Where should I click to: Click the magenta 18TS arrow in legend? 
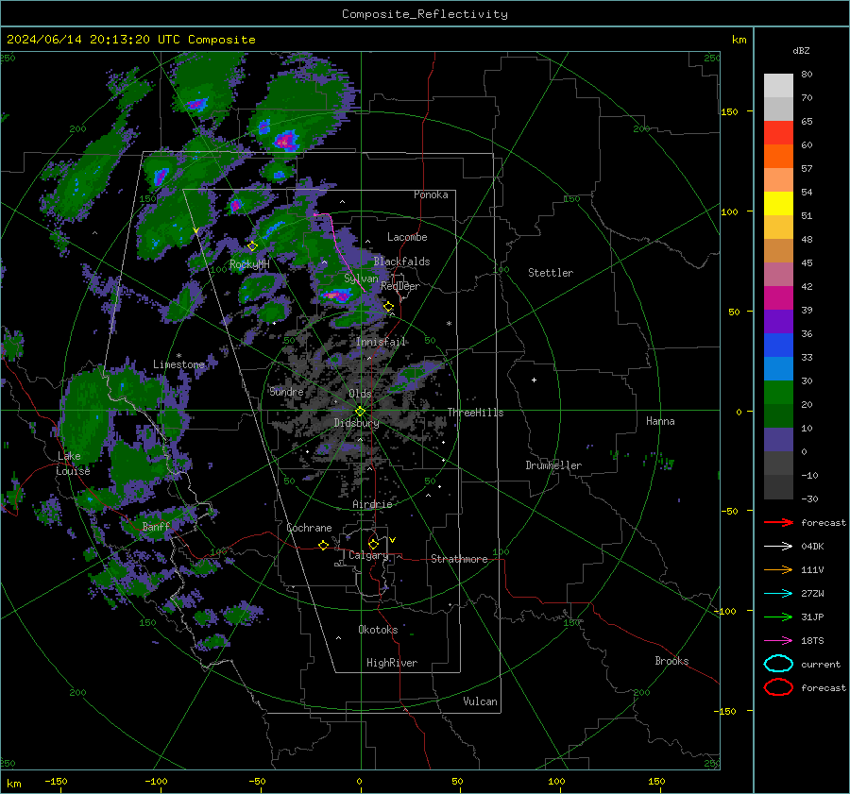coord(778,641)
